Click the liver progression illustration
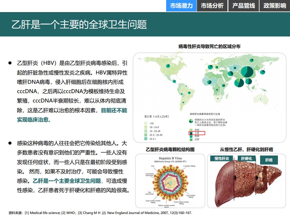The height and width of the screenshot is (217, 290). [248, 183]
